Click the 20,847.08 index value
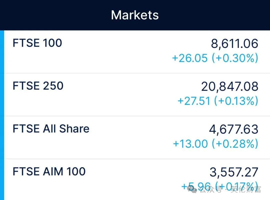The height and width of the screenshot is (200, 270). point(230,86)
